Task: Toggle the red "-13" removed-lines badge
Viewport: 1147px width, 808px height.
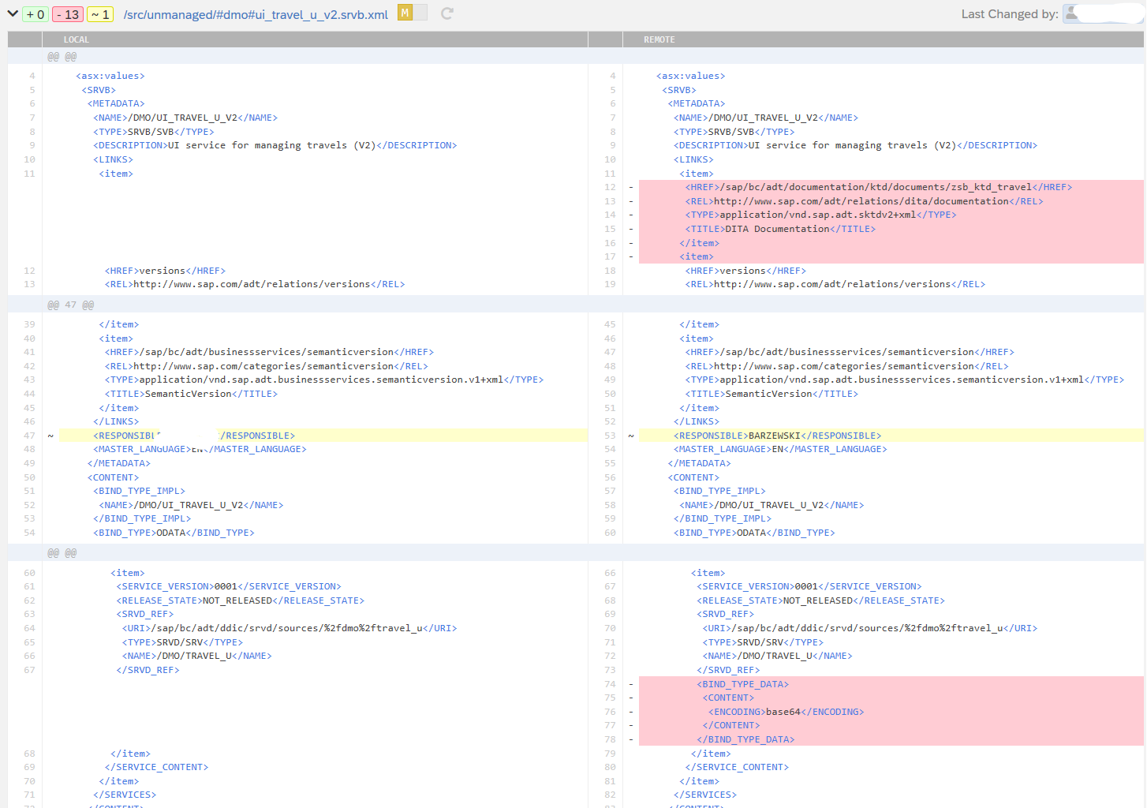Action: pyautogui.click(x=66, y=13)
